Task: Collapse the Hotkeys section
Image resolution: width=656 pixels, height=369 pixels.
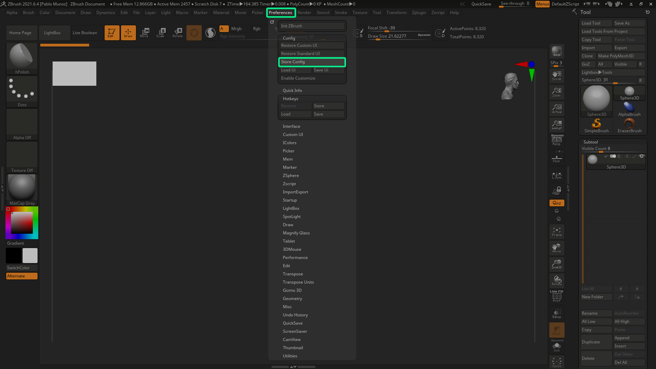Action: 290,99
